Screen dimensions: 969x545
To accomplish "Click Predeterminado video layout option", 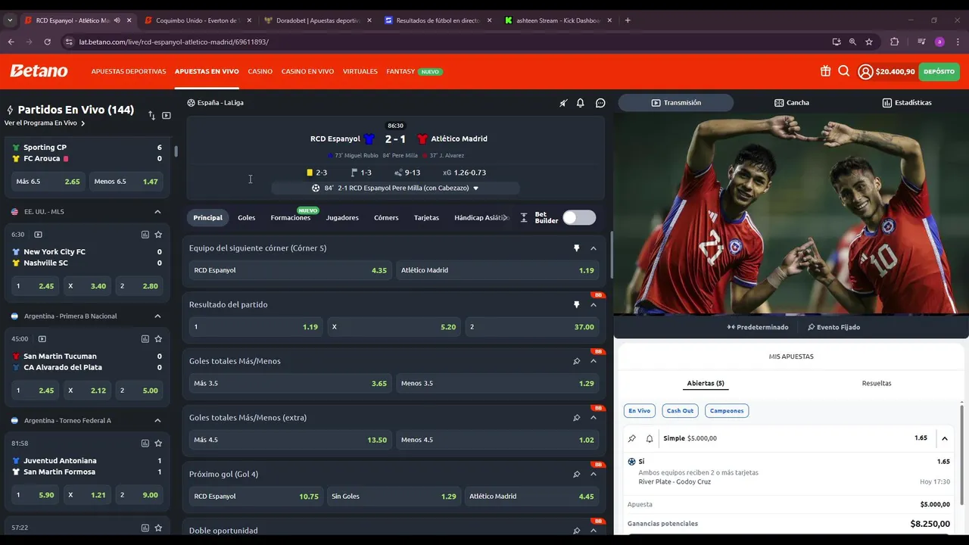I will pyautogui.click(x=758, y=328).
